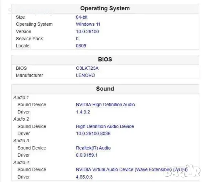
Task: Click High Definition Audio Device entry
Action: pos(105,126)
